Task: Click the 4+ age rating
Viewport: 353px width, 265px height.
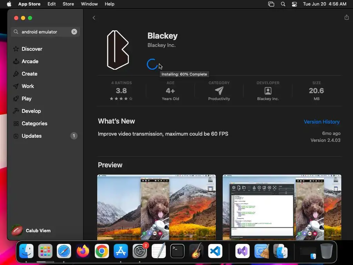Action: point(170,91)
